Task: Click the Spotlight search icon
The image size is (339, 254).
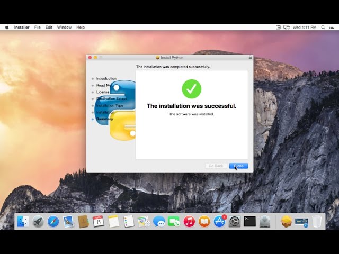Action: [323, 28]
